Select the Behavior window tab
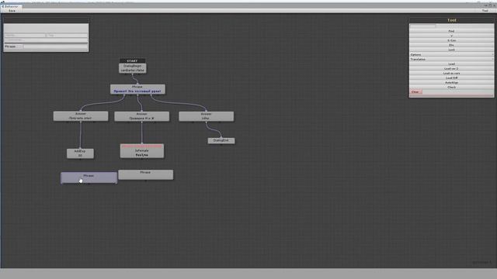497x279 pixels. point(12,6)
